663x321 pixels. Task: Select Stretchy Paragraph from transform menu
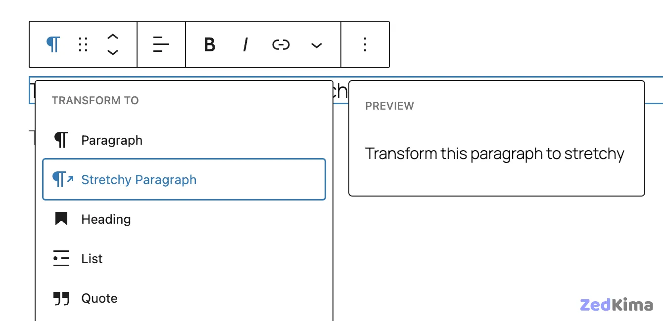(139, 179)
